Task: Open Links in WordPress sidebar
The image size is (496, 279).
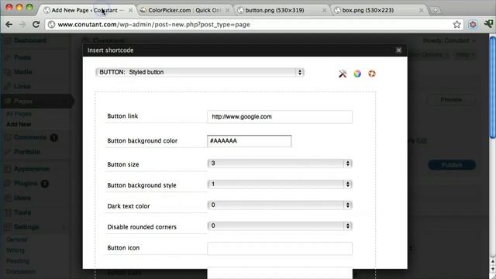Action: [22, 86]
